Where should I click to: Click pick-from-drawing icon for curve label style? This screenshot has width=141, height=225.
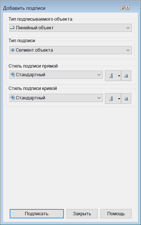click(x=126, y=99)
